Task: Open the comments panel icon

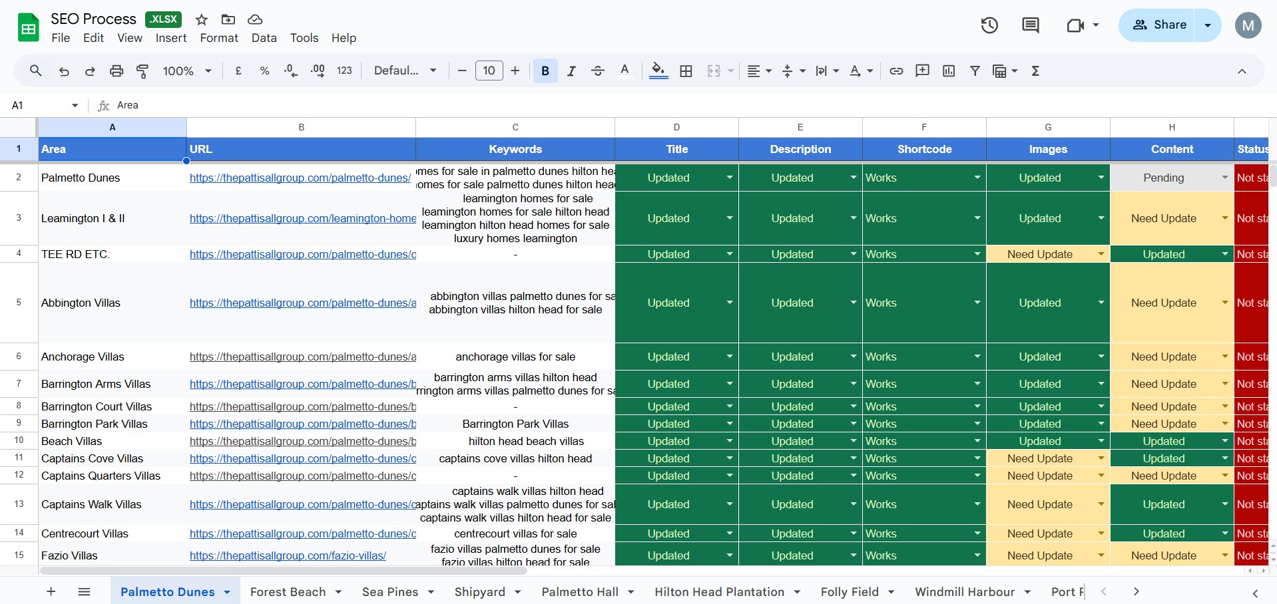Action: [x=1030, y=25]
